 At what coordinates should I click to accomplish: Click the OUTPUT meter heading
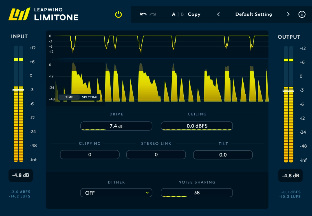pos(289,37)
